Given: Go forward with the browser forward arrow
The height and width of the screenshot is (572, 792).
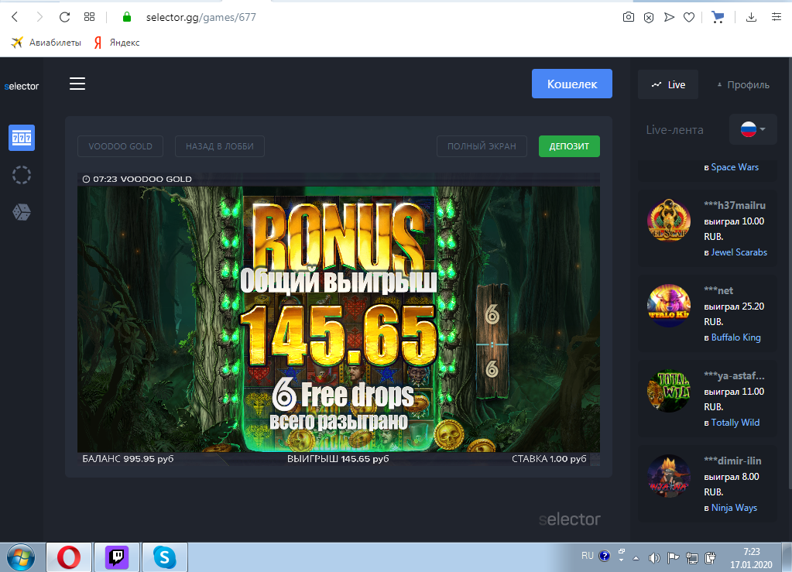Looking at the screenshot, I should tap(39, 17).
